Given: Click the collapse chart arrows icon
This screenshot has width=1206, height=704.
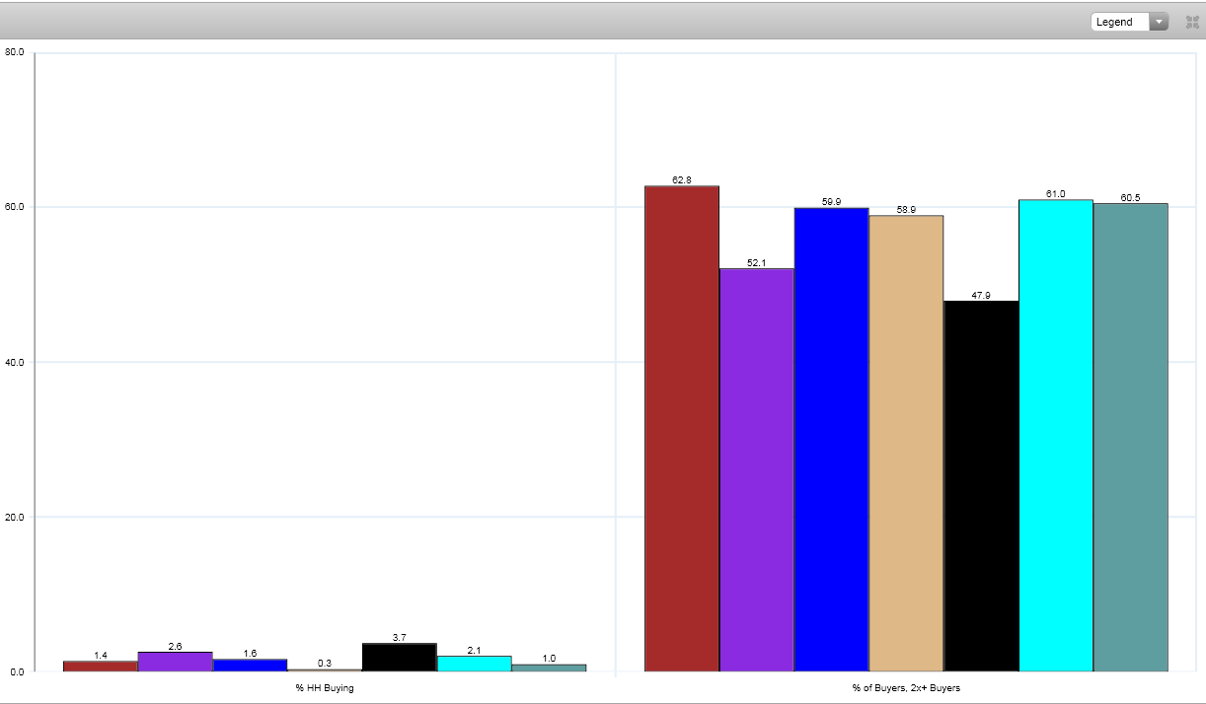Looking at the screenshot, I should click(x=1192, y=22).
